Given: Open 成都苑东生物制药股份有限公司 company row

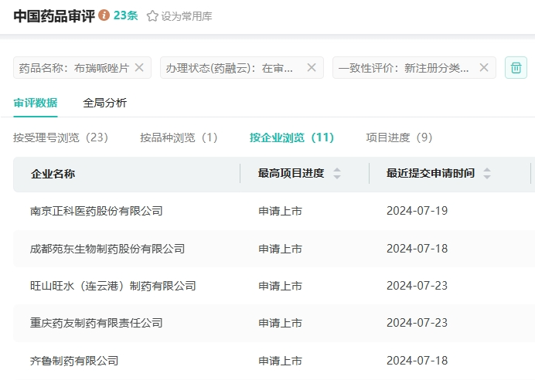Looking at the screenshot, I should point(107,249).
